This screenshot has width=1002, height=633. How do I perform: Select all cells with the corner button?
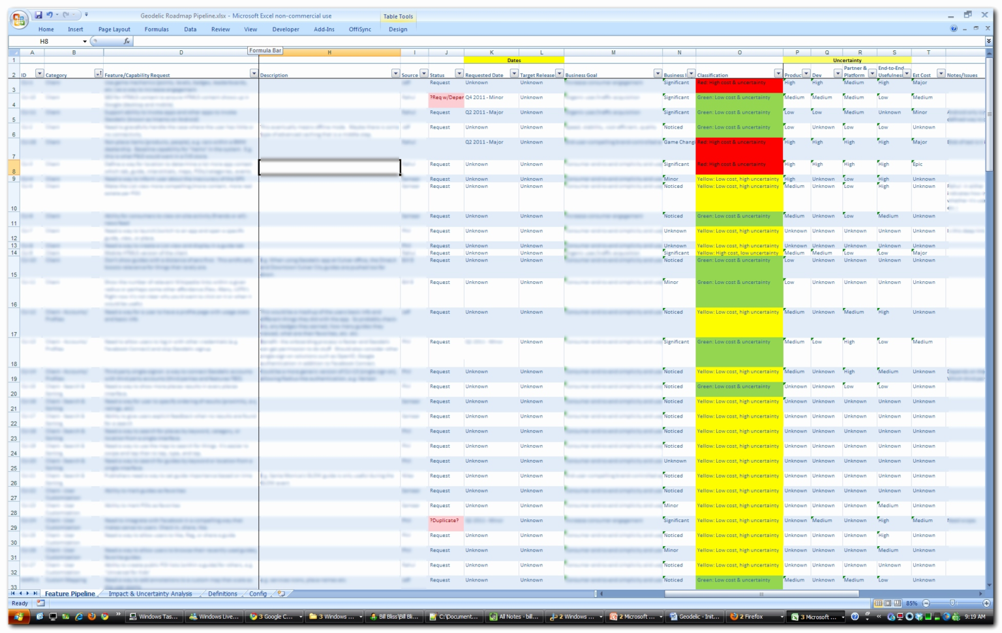14,52
